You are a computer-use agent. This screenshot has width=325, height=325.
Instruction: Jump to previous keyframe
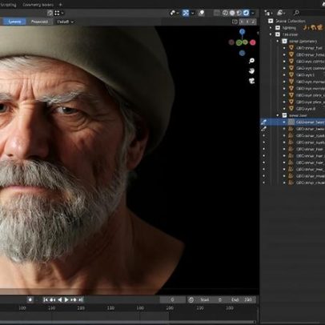coord(53,300)
